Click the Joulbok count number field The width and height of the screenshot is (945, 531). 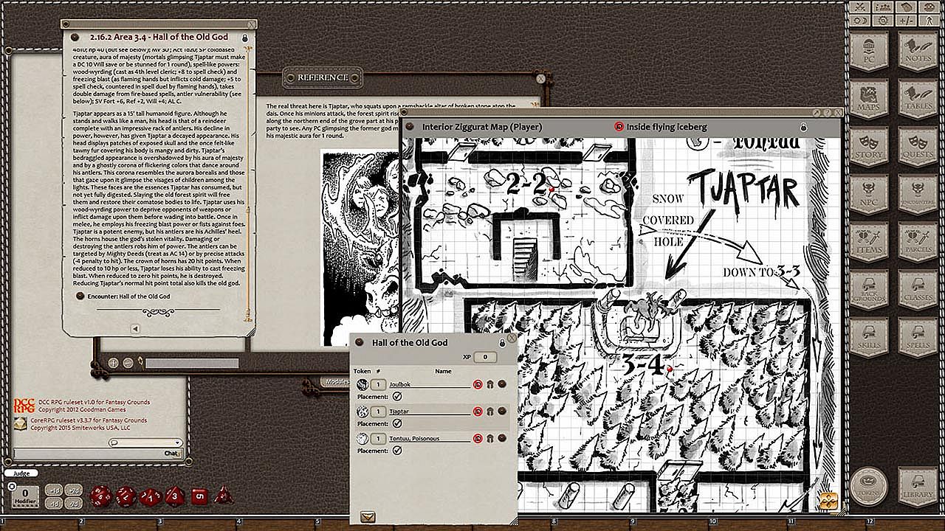378,384
